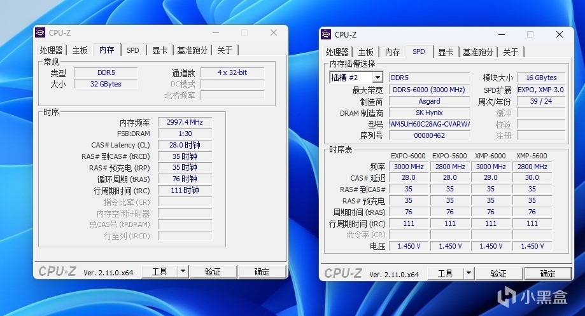Click 工具 button in right CPU-Z window
585x316 pixels.
click(446, 273)
